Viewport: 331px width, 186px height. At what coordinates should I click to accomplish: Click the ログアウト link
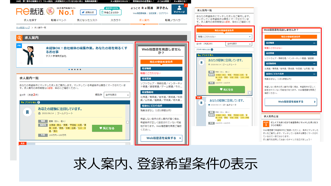[x=164, y=13]
